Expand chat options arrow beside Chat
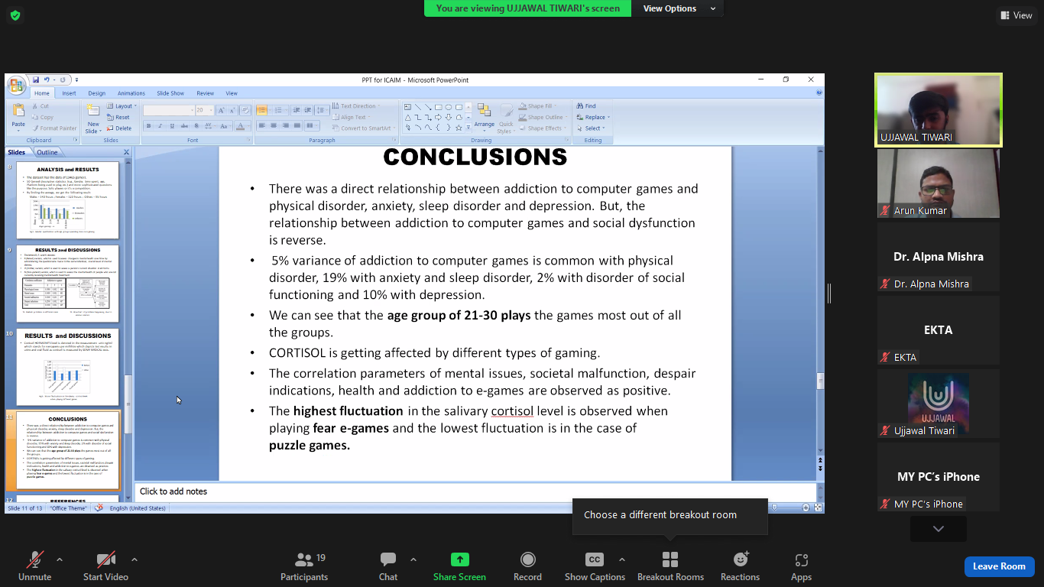This screenshot has height=587, width=1044. click(x=413, y=559)
